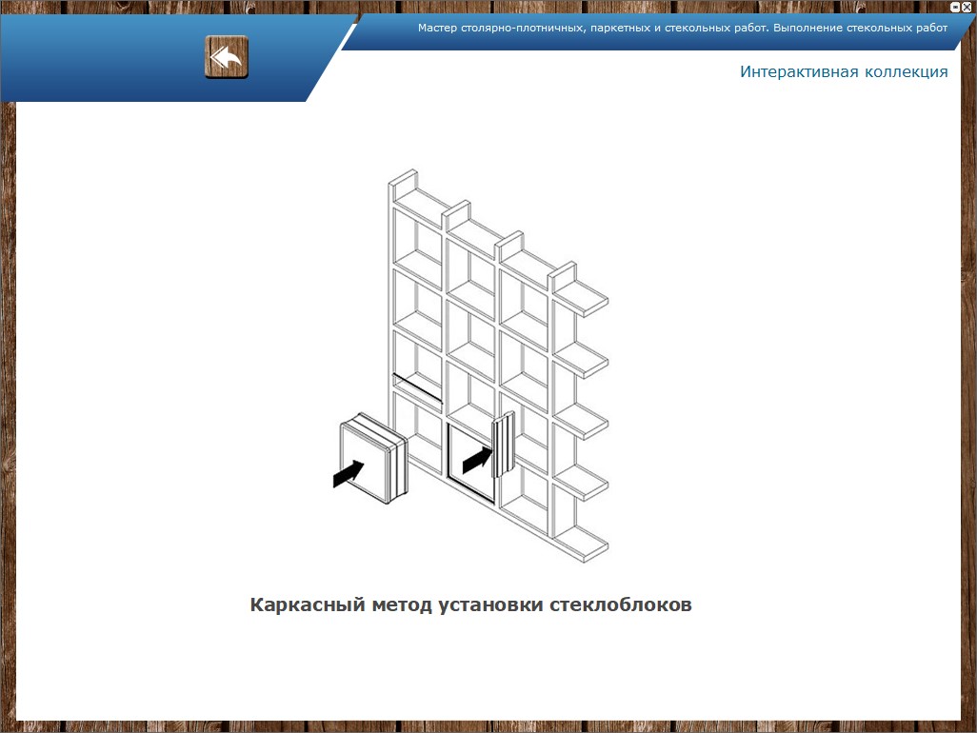Minimize the application window
The height and width of the screenshot is (733, 977).
click(x=955, y=7)
